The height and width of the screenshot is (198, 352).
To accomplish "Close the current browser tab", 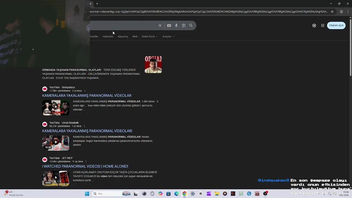I will [90, 4].
